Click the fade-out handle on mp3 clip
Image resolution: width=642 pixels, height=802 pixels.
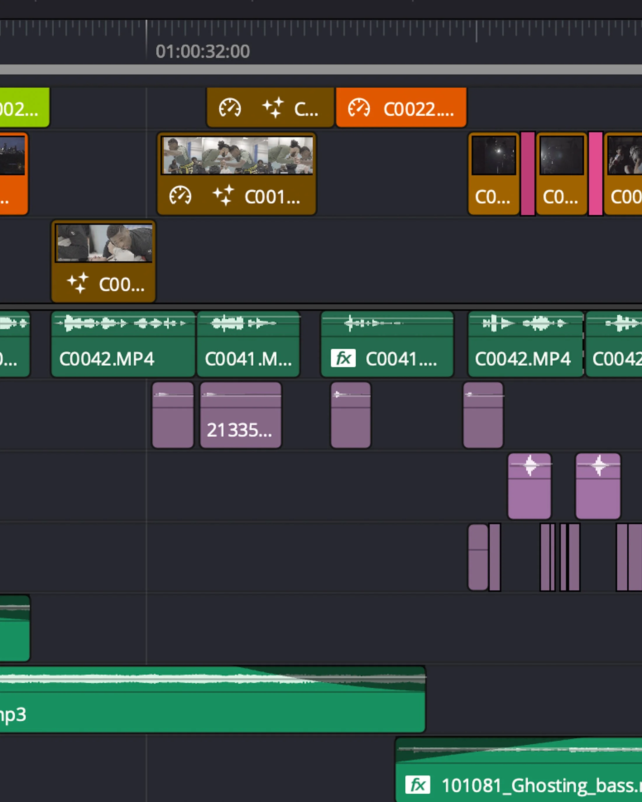[238, 668]
